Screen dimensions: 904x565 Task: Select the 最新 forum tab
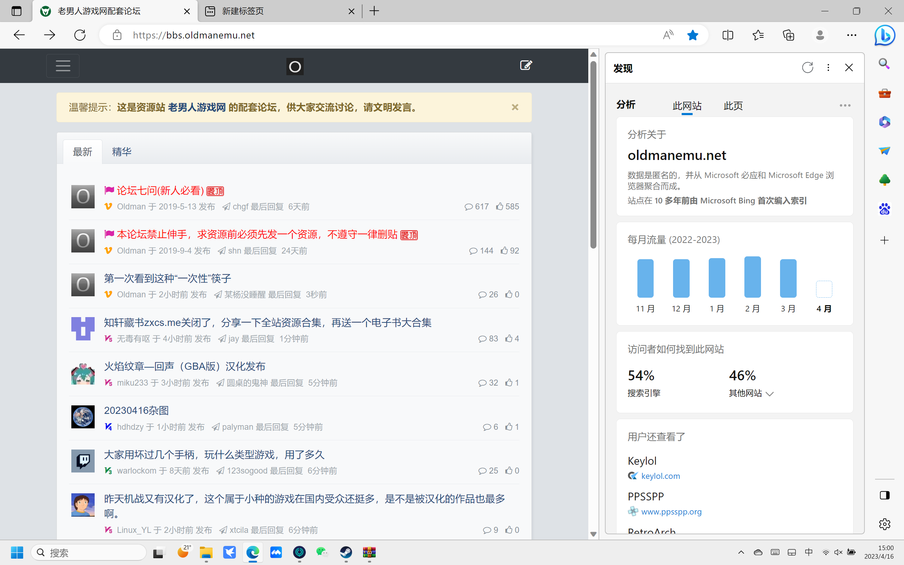[x=82, y=152]
